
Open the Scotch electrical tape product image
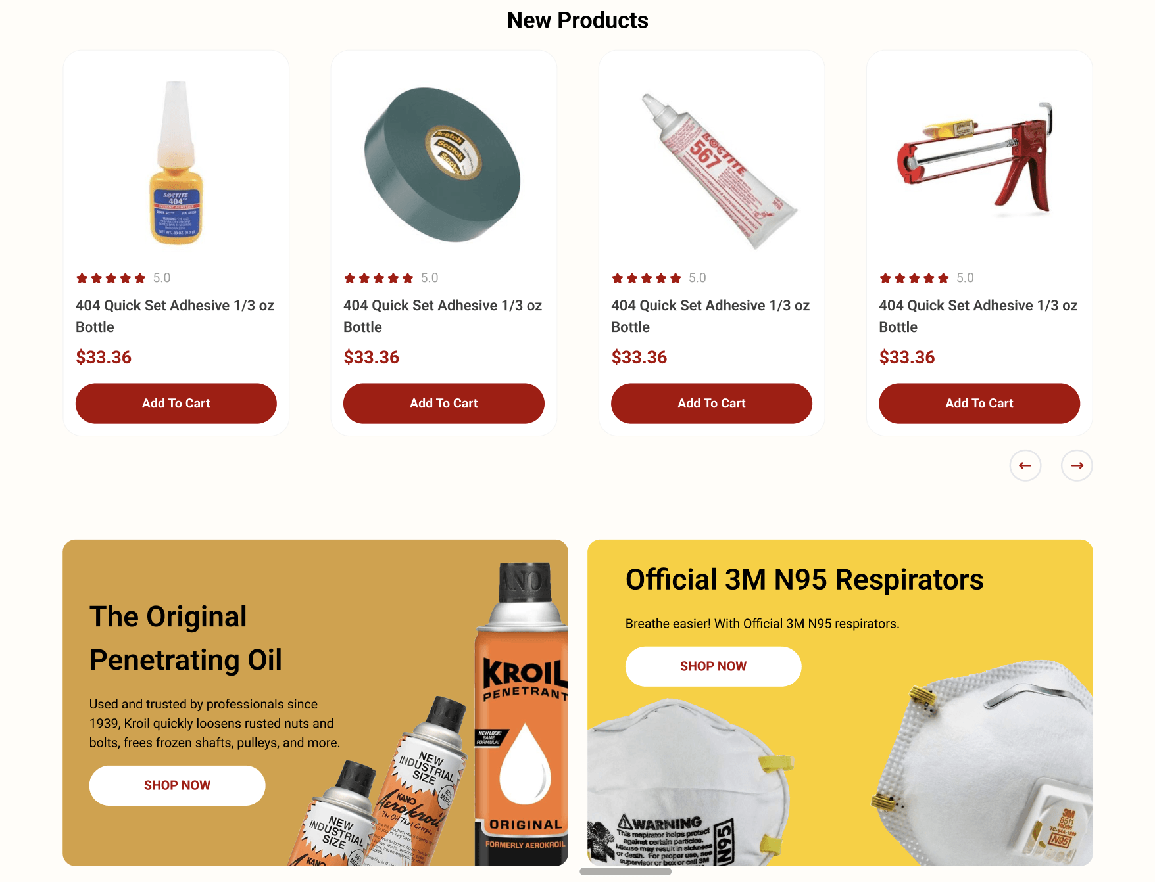[x=443, y=164]
